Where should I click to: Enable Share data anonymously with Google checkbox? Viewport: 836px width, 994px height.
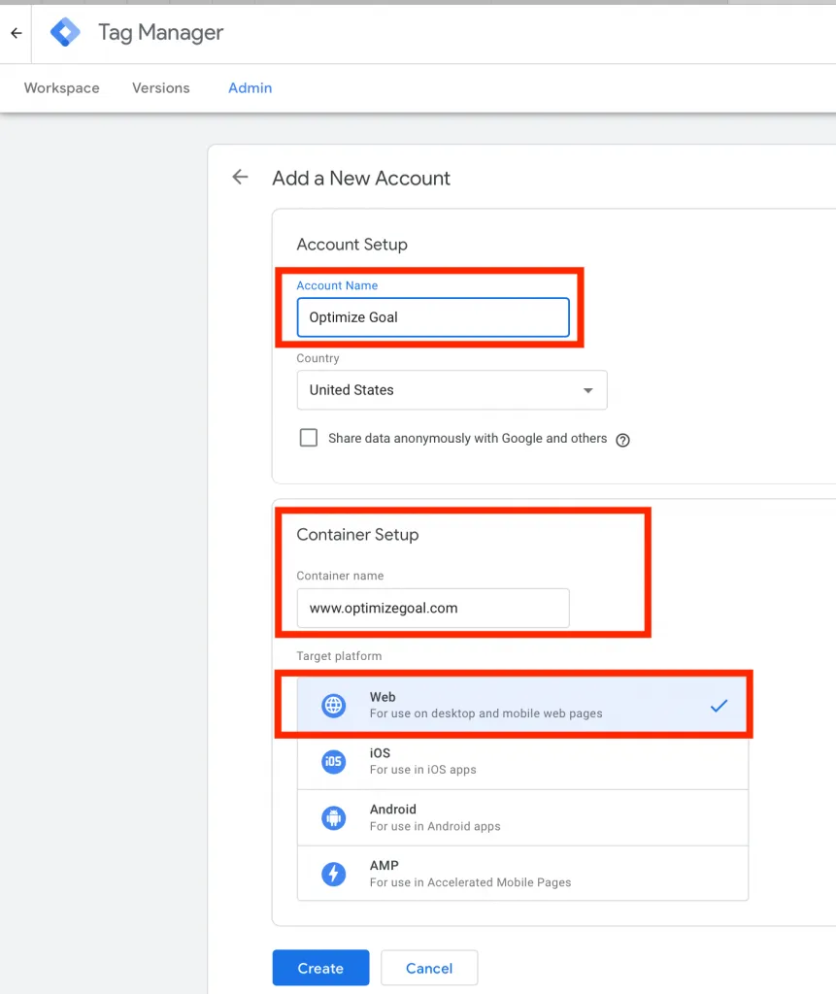[x=308, y=438]
